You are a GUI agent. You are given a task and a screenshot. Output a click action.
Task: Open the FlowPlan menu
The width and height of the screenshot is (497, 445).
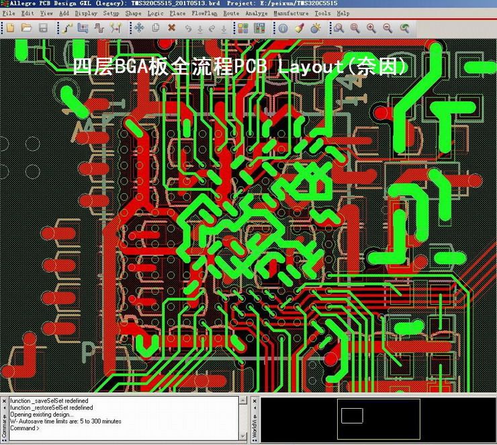tap(204, 13)
